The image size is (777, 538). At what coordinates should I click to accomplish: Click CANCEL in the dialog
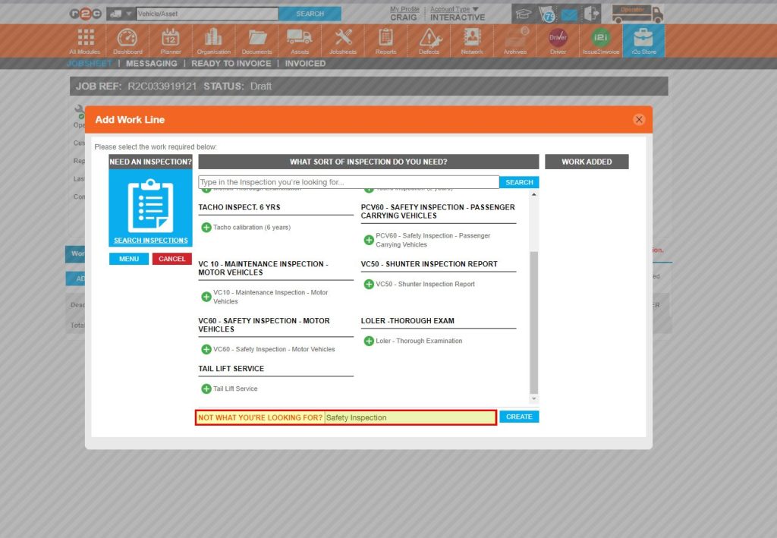click(x=171, y=258)
